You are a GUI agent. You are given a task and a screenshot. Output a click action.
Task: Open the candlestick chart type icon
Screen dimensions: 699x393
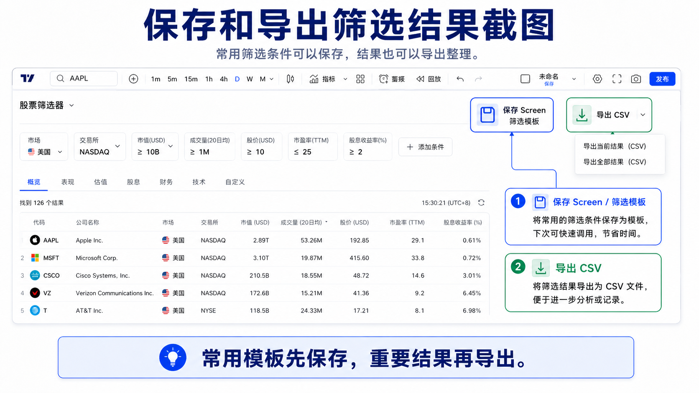click(290, 79)
